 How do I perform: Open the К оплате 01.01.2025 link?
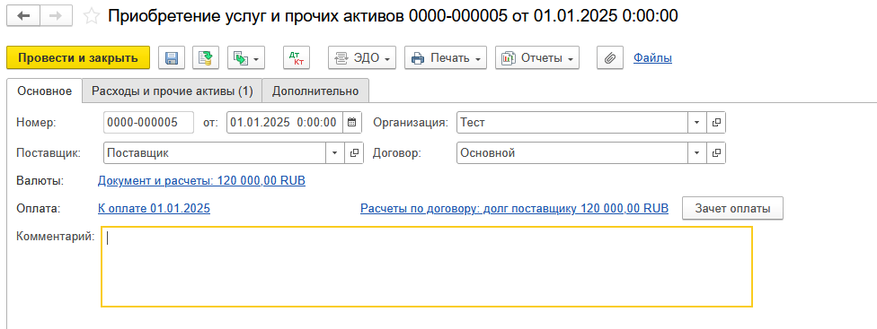point(154,209)
